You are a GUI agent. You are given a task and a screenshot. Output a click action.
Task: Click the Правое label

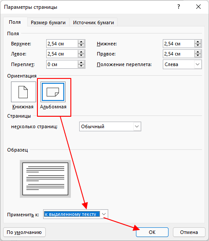click(106, 54)
